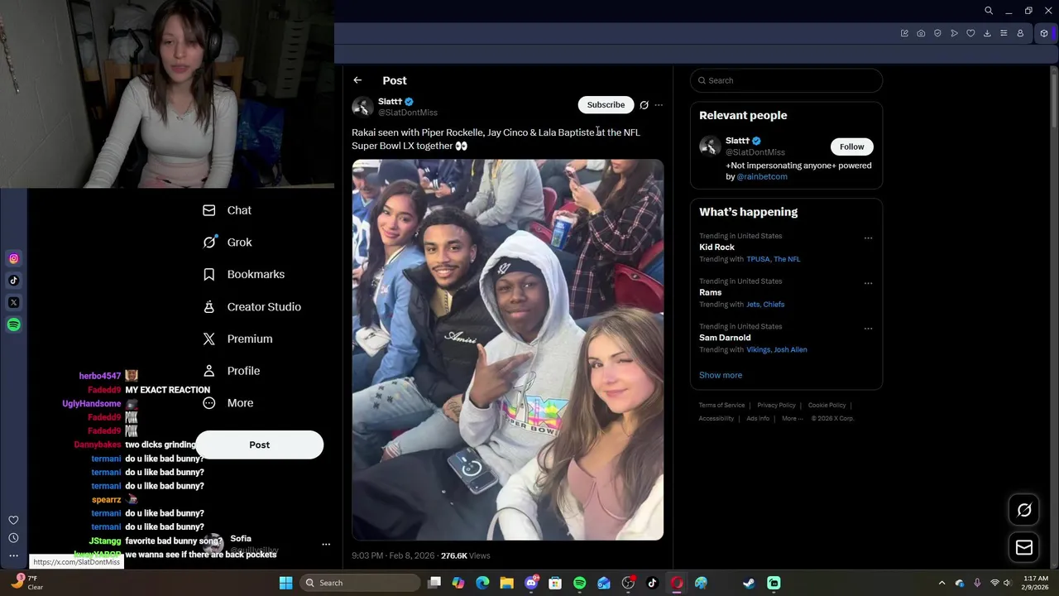Open bookmarks heart in the Opera sidebar
This screenshot has width=1059, height=596.
pos(13,520)
